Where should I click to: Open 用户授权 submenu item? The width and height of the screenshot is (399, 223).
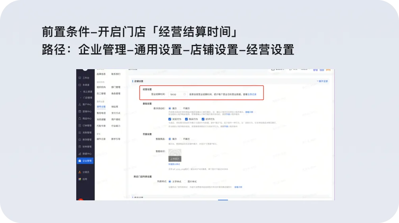coord(116,120)
